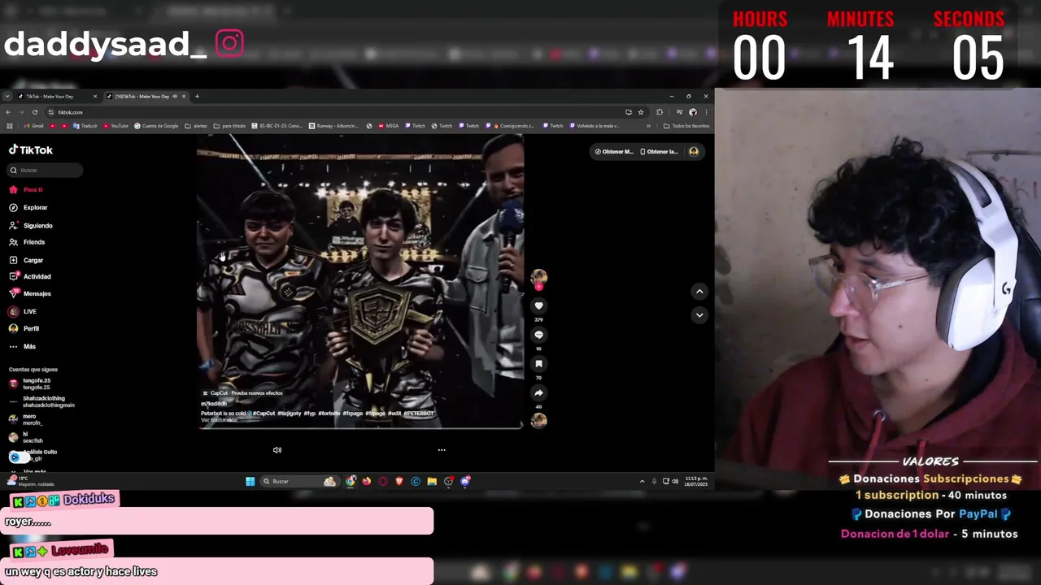
Task: Open the 'Para ti' feed
Action: [x=26, y=189]
